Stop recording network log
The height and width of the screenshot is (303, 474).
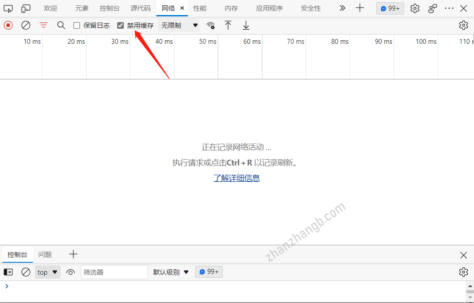click(x=8, y=26)
